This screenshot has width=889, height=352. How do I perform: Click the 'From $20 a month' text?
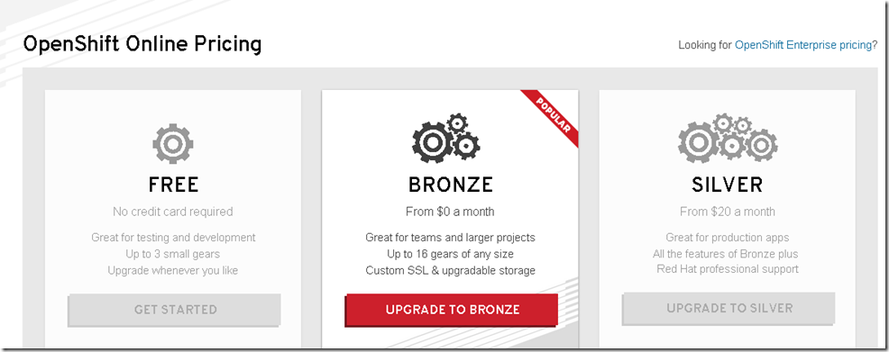728,212
